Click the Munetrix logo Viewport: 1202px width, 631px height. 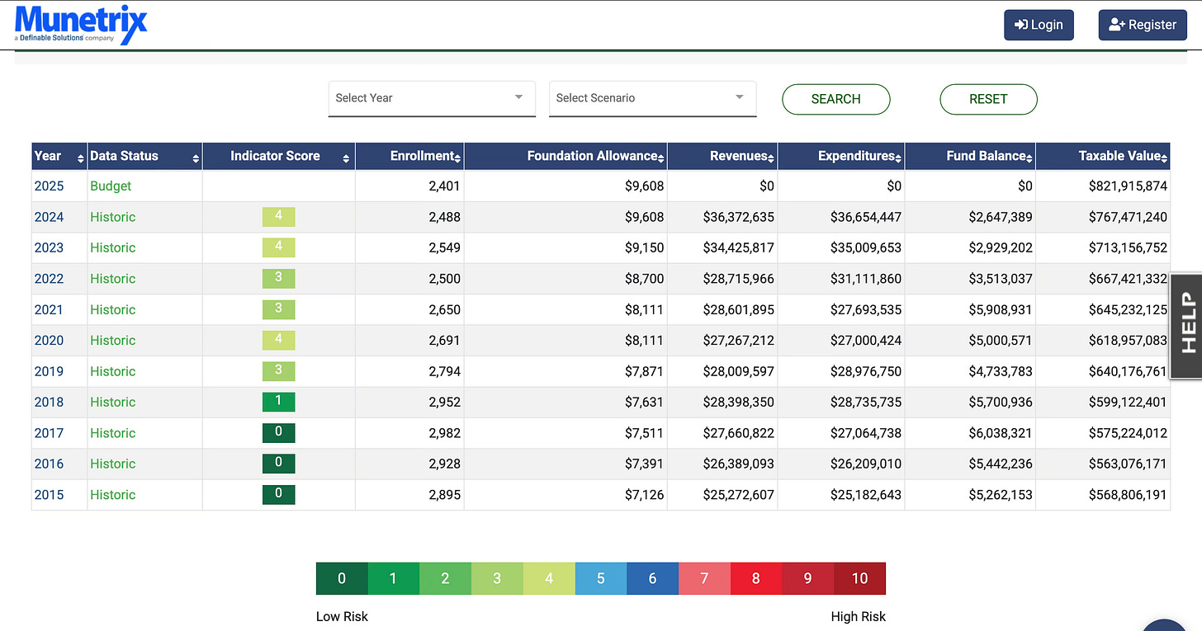click(81, 24)
